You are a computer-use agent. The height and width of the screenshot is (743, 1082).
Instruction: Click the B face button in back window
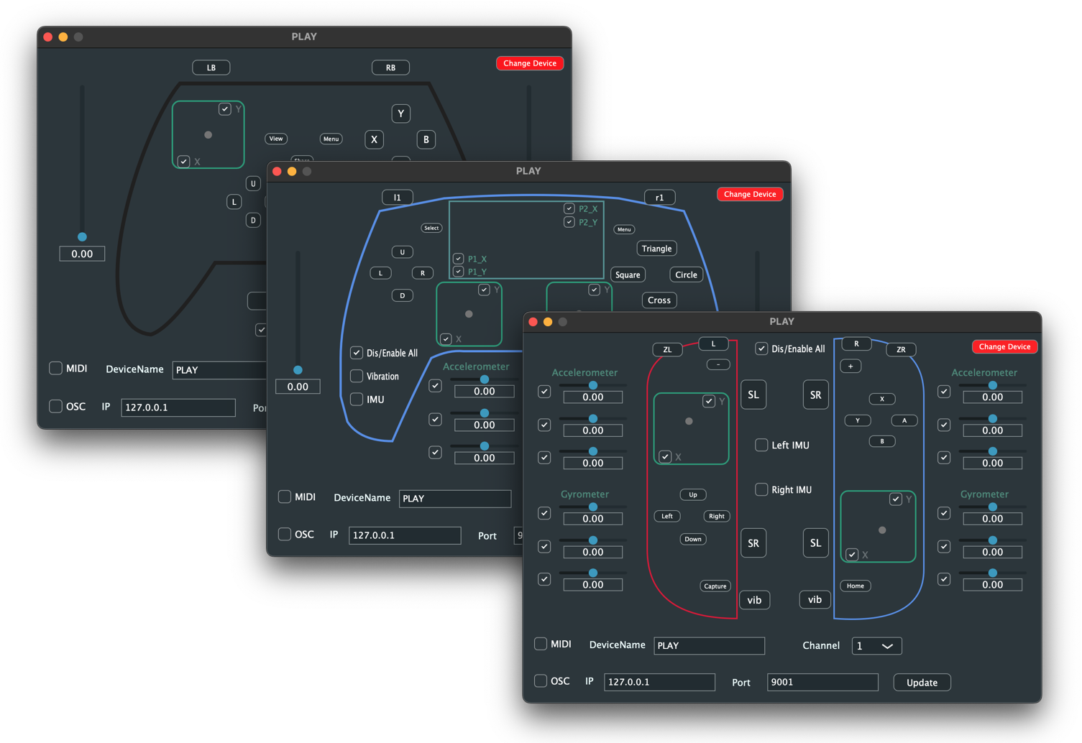pyautogui.click(x=426, y=139)
